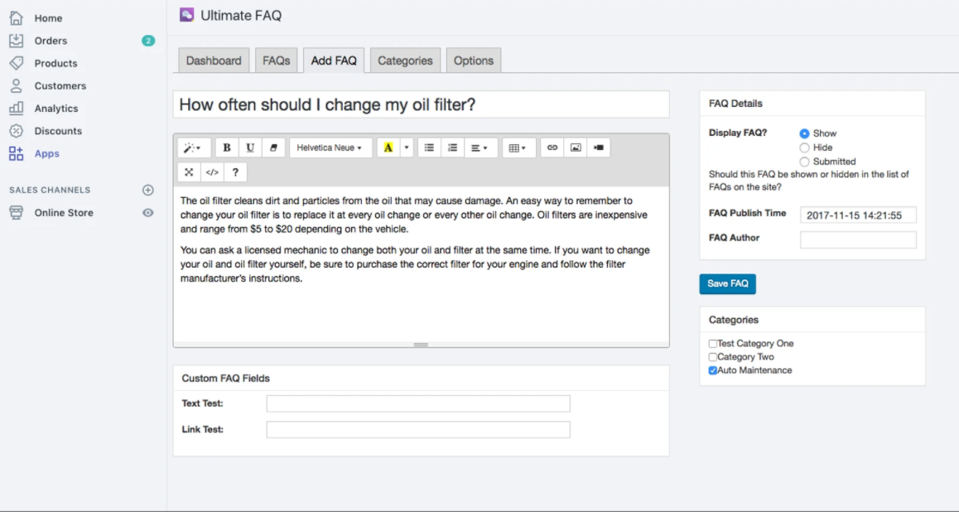Open the Helvetica Neue font dropdown

[x=330, y=147]
